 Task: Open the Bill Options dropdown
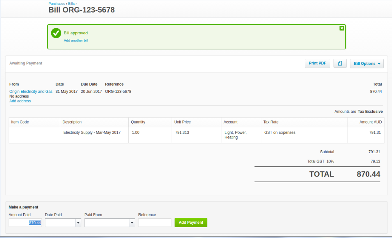(367, 63)
